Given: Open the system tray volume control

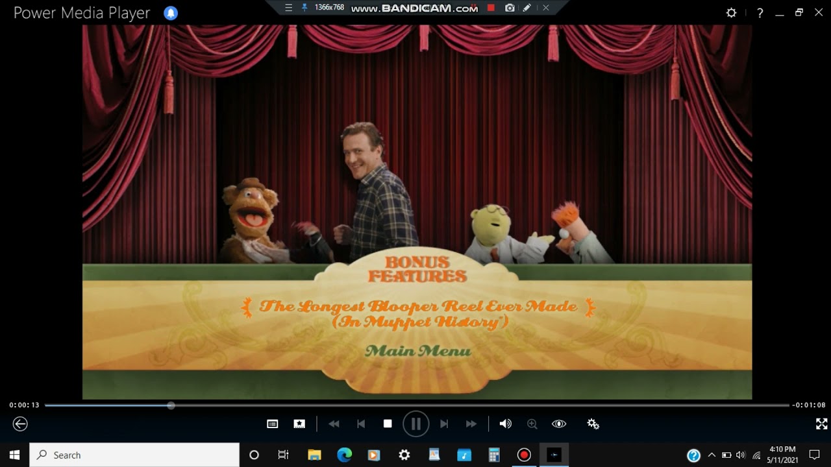Looking at the screenshot, I should point(741,455).
